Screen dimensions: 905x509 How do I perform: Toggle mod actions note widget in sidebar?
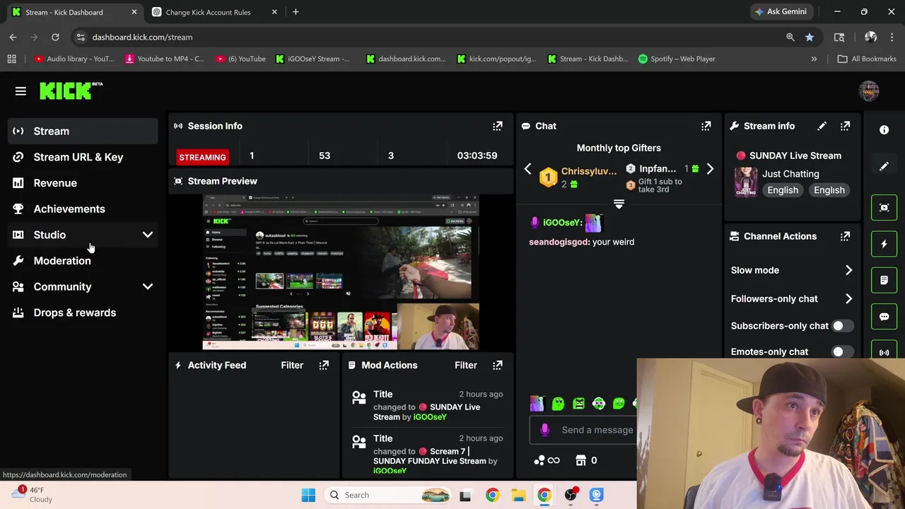884,280
